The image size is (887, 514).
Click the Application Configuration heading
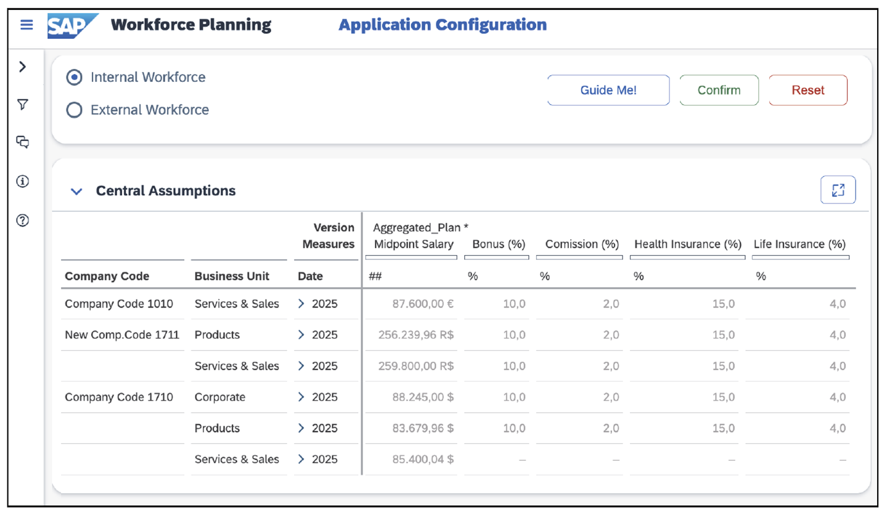[x=443, y=25]
